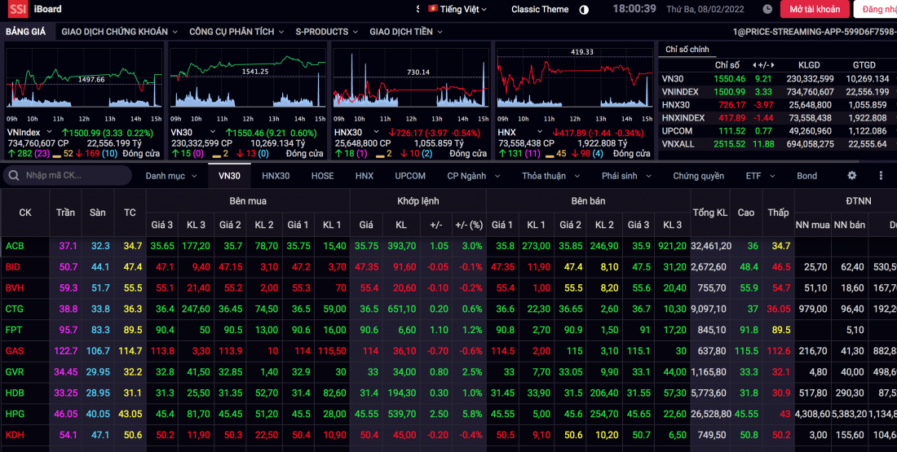Viewport: 897px width, 452px height.
Task: Toggle the dark/light theme contrast icon
Action: click(584, 10)
